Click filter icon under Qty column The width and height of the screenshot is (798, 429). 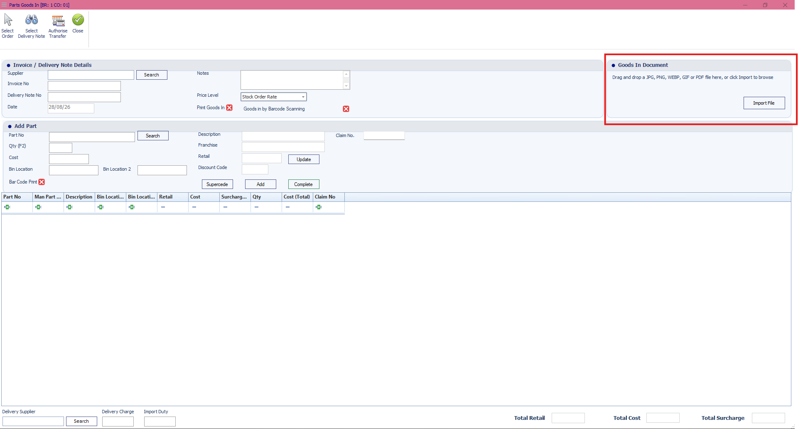point(256,207)
